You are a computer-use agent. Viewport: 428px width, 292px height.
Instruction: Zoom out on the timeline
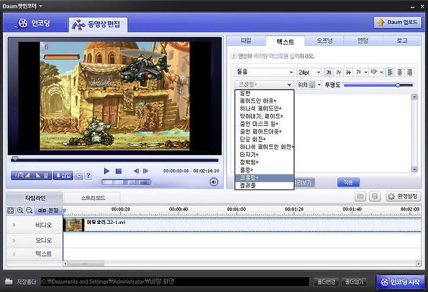pyautogui.click(x=29, y=210)
